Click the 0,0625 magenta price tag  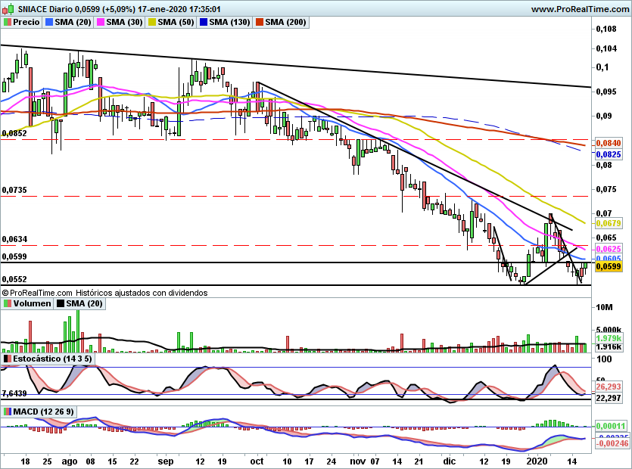608,248
